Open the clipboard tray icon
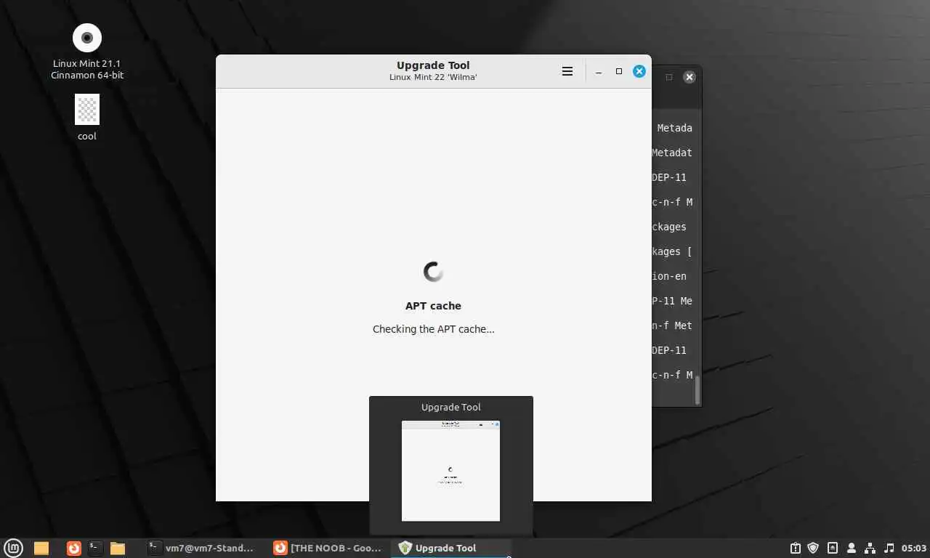 point(796,548)
